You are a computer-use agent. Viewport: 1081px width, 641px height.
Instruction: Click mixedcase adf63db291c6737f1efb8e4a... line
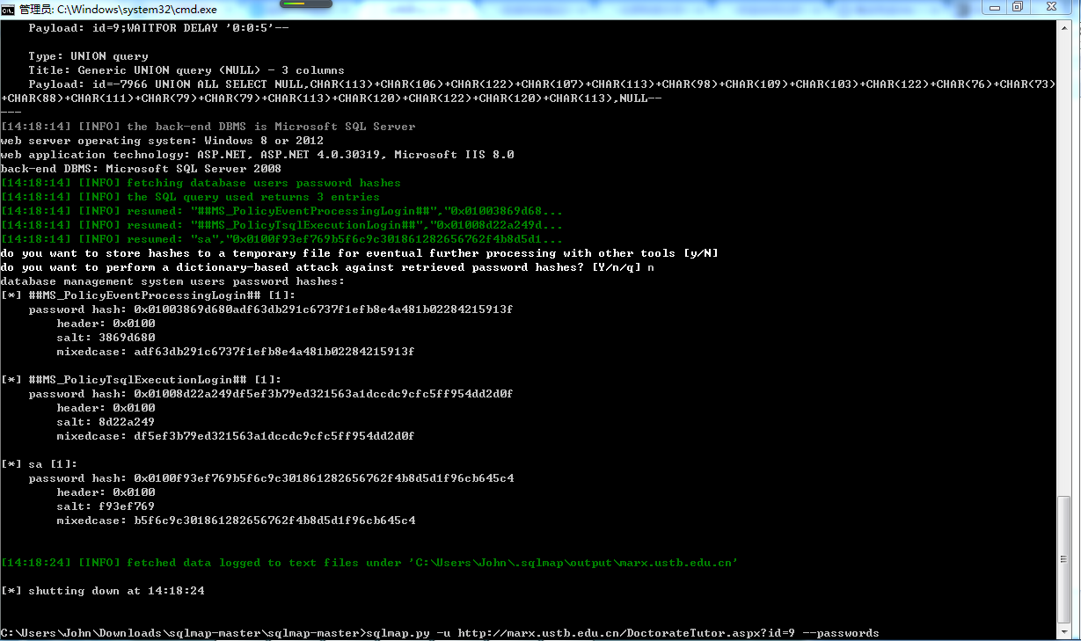[236, 352]
